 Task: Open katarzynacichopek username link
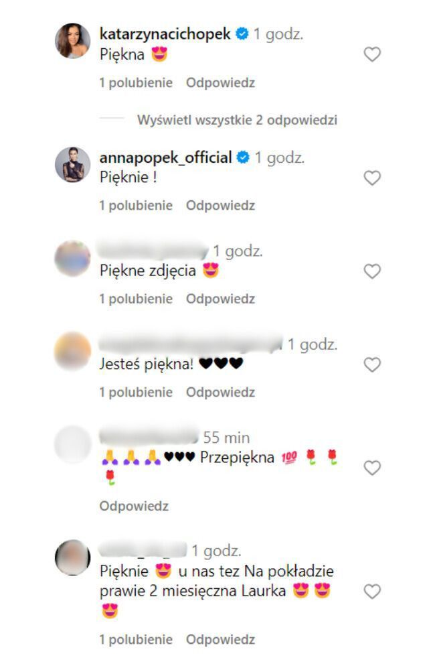[165, 33]
